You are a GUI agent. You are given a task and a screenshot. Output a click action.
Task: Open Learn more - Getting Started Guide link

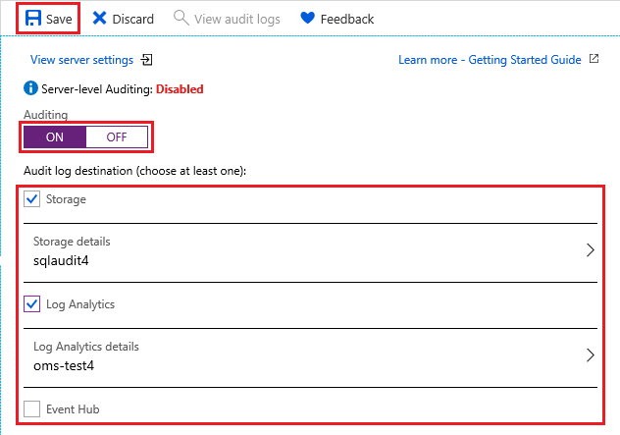click(490, 60)
